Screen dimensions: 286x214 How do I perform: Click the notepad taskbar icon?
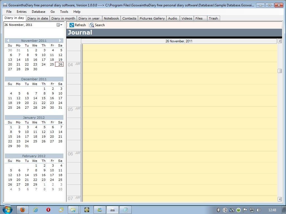(x=125, y=210)
